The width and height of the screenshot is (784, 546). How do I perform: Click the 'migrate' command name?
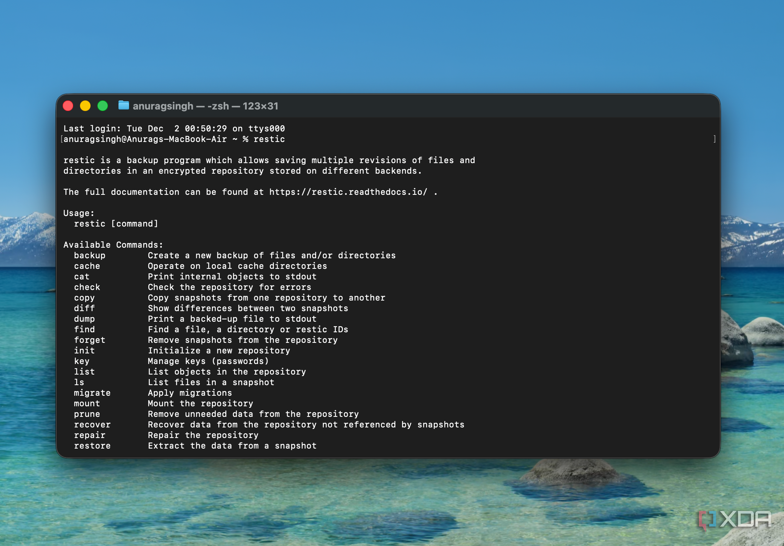(92, 393)
